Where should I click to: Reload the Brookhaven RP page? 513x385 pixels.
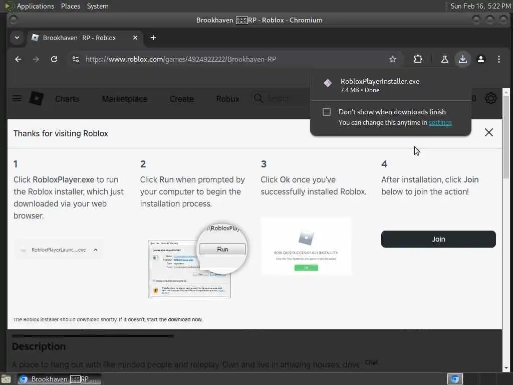click(x=54, y=59)
